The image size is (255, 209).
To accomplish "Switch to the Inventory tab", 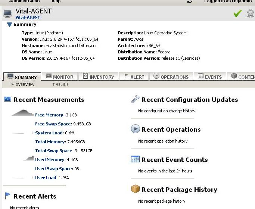I will (x=99, y=77).
